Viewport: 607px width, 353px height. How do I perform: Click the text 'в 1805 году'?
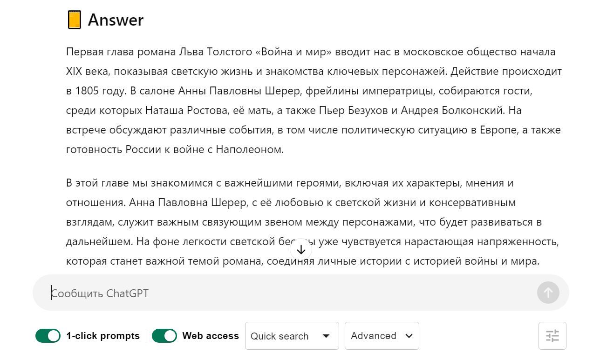(x=95, y=91)
